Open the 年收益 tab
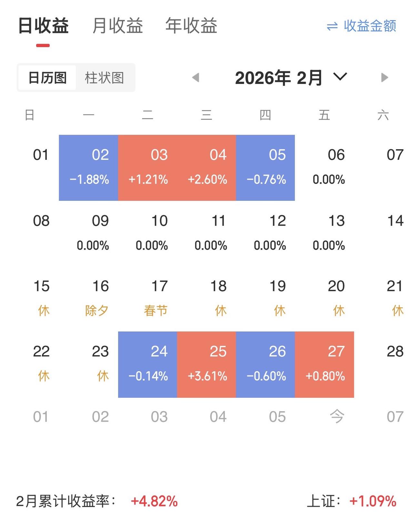This screenshot has width=413, height=515. pyautogui.click(x=191, y=26)
